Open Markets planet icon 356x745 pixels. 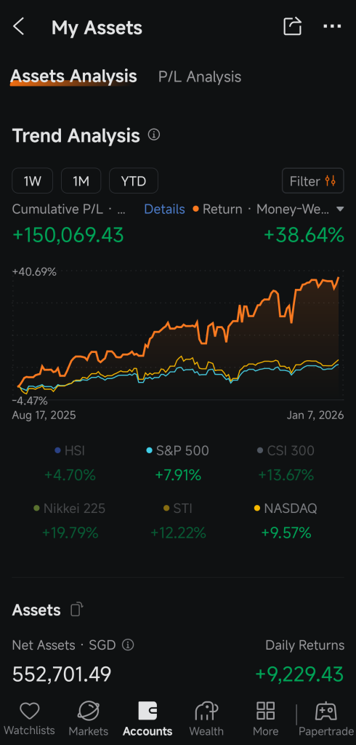click(x=89, y=712)
